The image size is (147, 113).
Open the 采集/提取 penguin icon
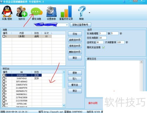7,13
